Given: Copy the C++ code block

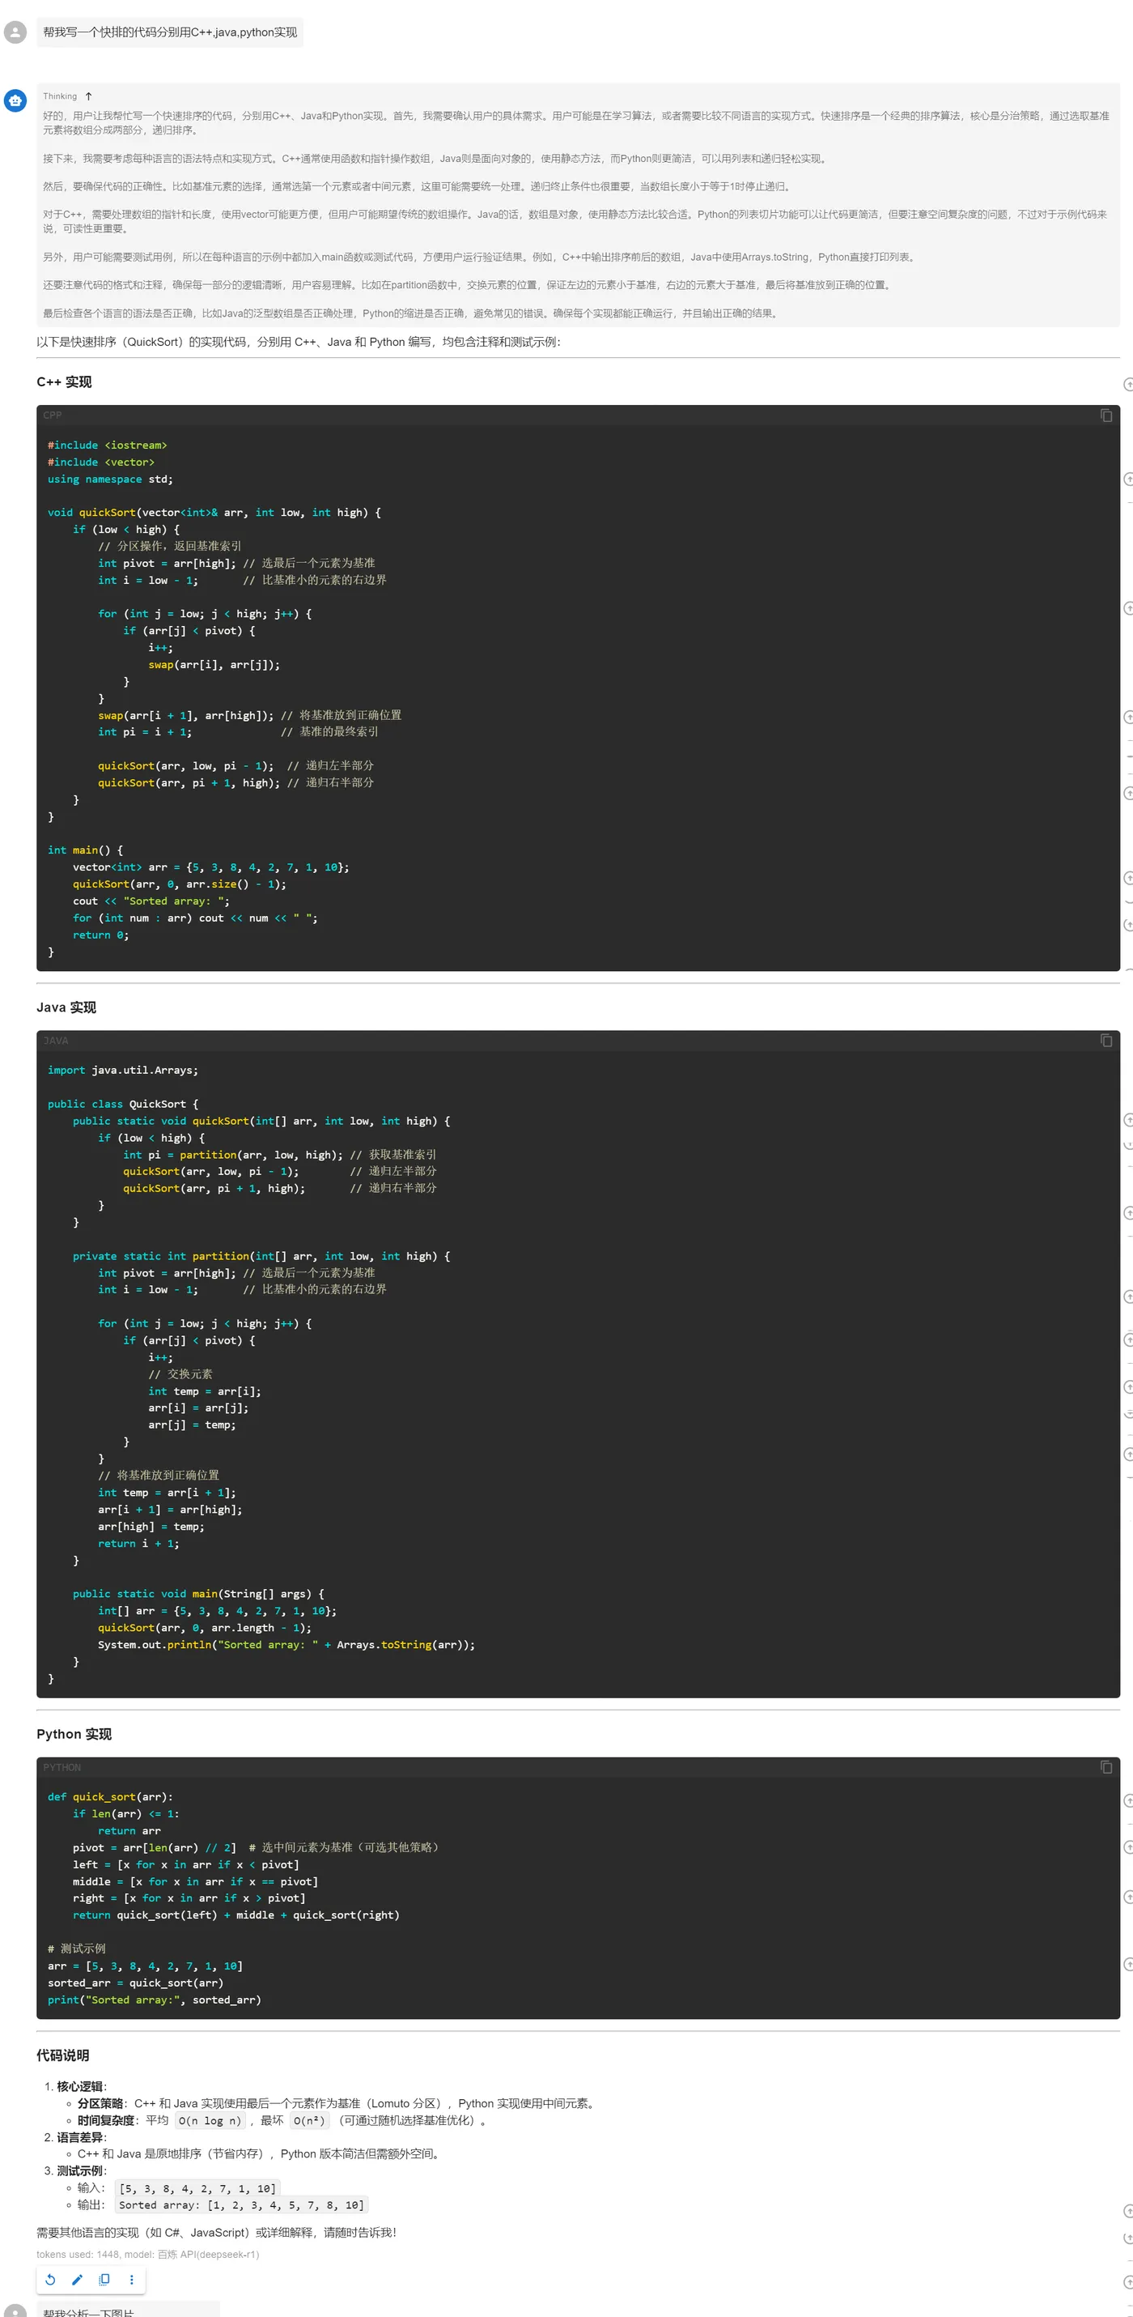Looking at the screenshot, I should pos(1106,415).
